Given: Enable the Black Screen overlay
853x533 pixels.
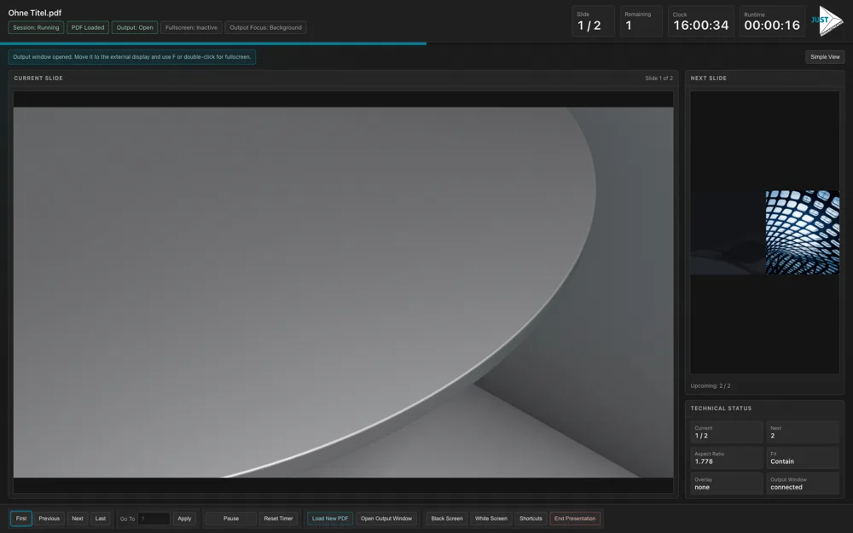Looking at the screenshot, I should click(x=446, y=518).
